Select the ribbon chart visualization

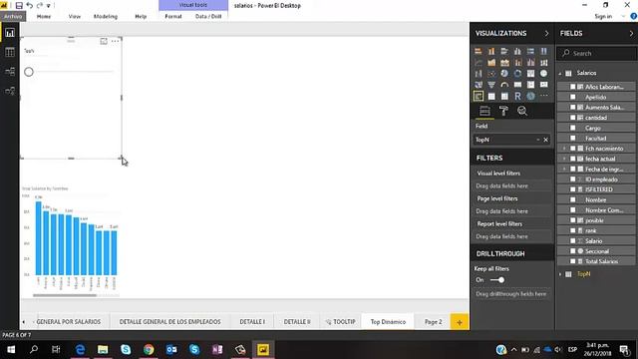543,63
